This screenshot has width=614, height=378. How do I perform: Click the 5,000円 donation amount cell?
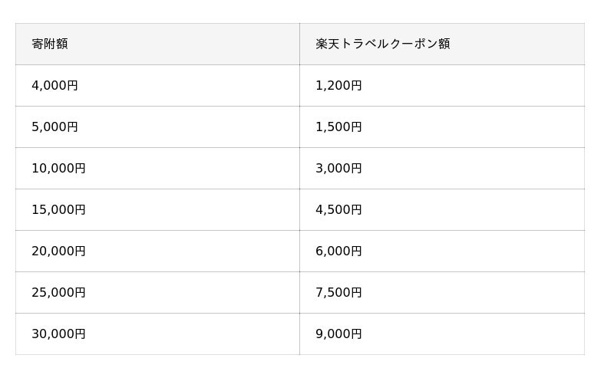(x=54, y=127)
